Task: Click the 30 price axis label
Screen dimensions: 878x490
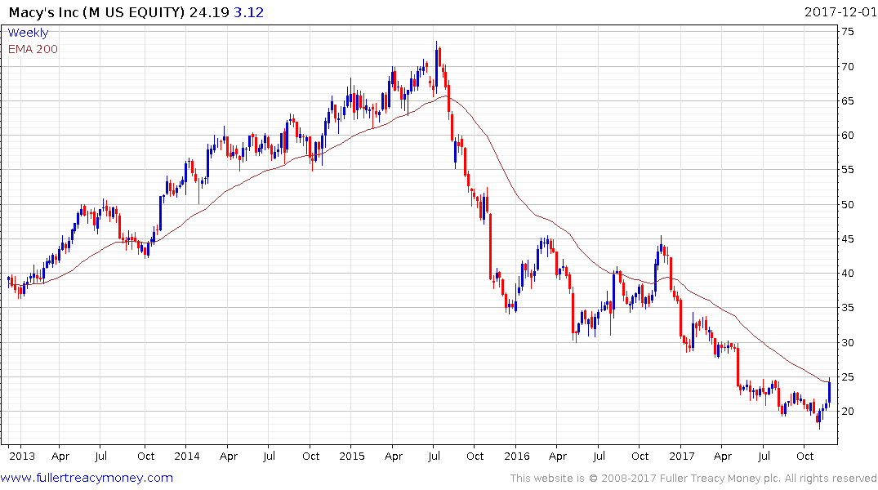Action: click(848, 343)
